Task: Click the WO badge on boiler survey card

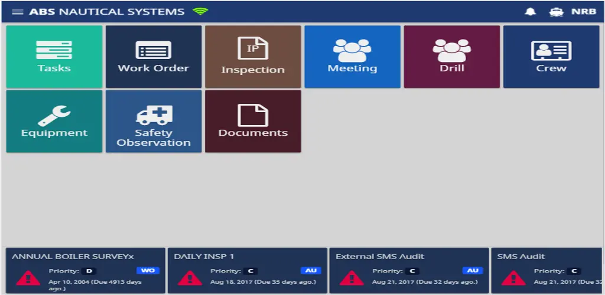Action: [x=148, y=270]
